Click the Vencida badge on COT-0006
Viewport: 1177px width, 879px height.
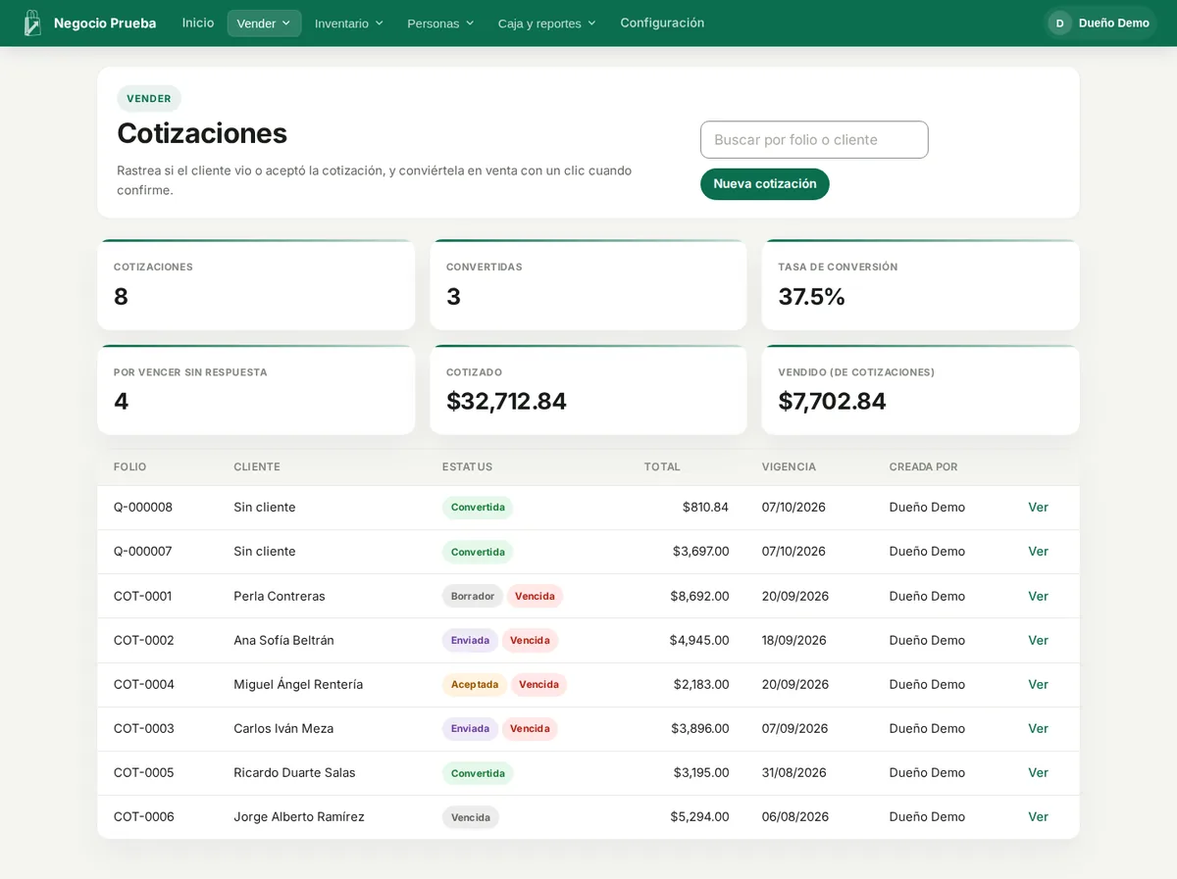471,817
